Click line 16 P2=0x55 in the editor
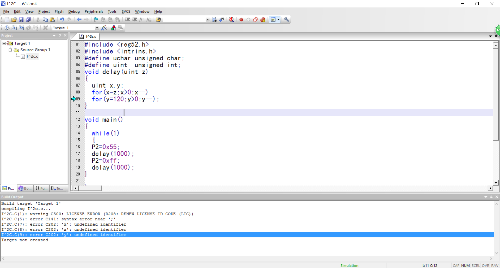The image size is (500, 268). (x=105, y=147)
